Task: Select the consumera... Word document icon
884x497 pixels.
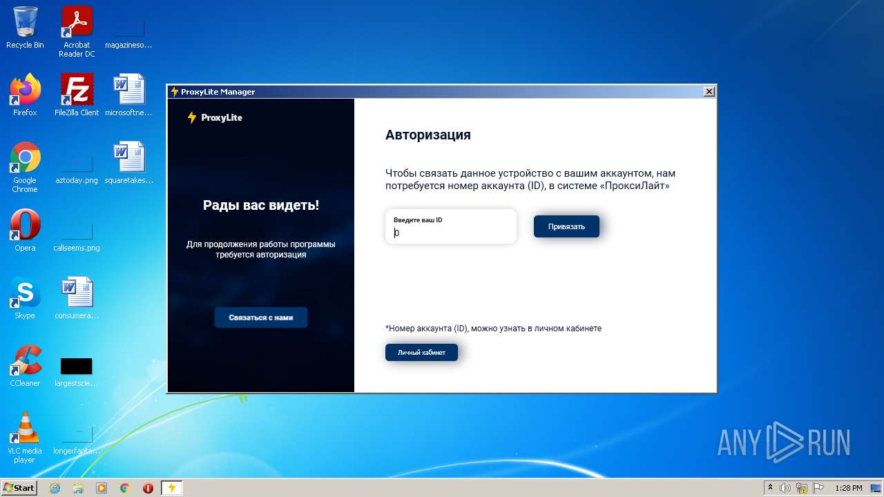Action: click(77, 298)
